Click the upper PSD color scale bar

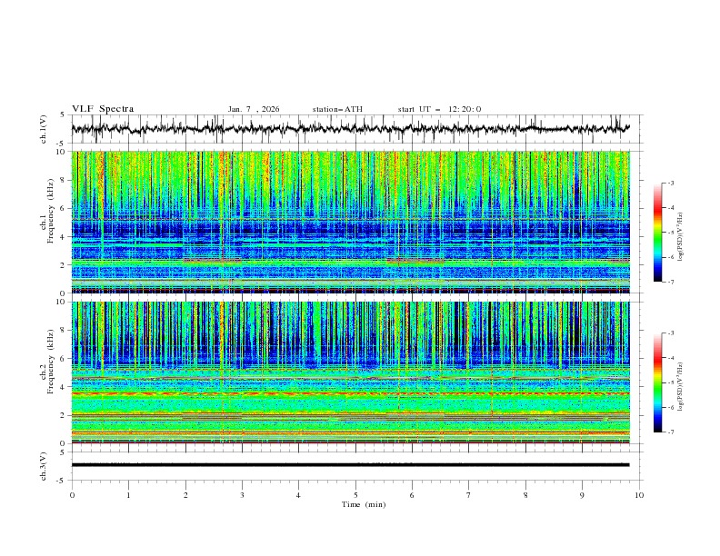pos(657,233)
